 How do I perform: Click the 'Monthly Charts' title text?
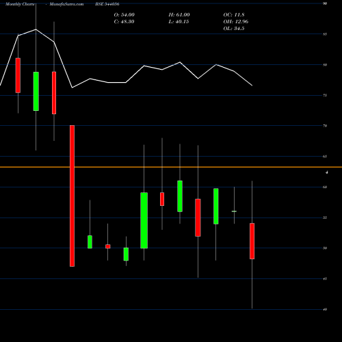click(x=20, y=4)
